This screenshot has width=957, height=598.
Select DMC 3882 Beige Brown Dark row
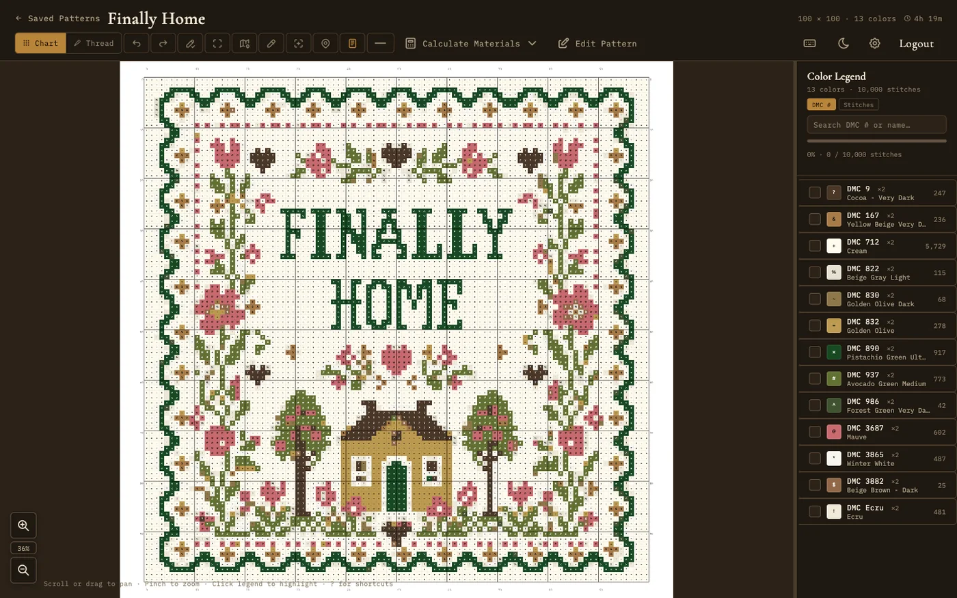(x=877, y=485)
